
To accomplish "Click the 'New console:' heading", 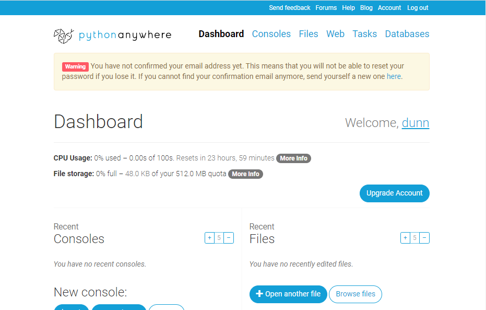I will [90, 292].
